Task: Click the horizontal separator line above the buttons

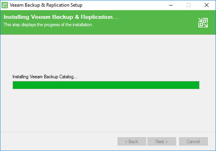Action: [x=108, y=132]
